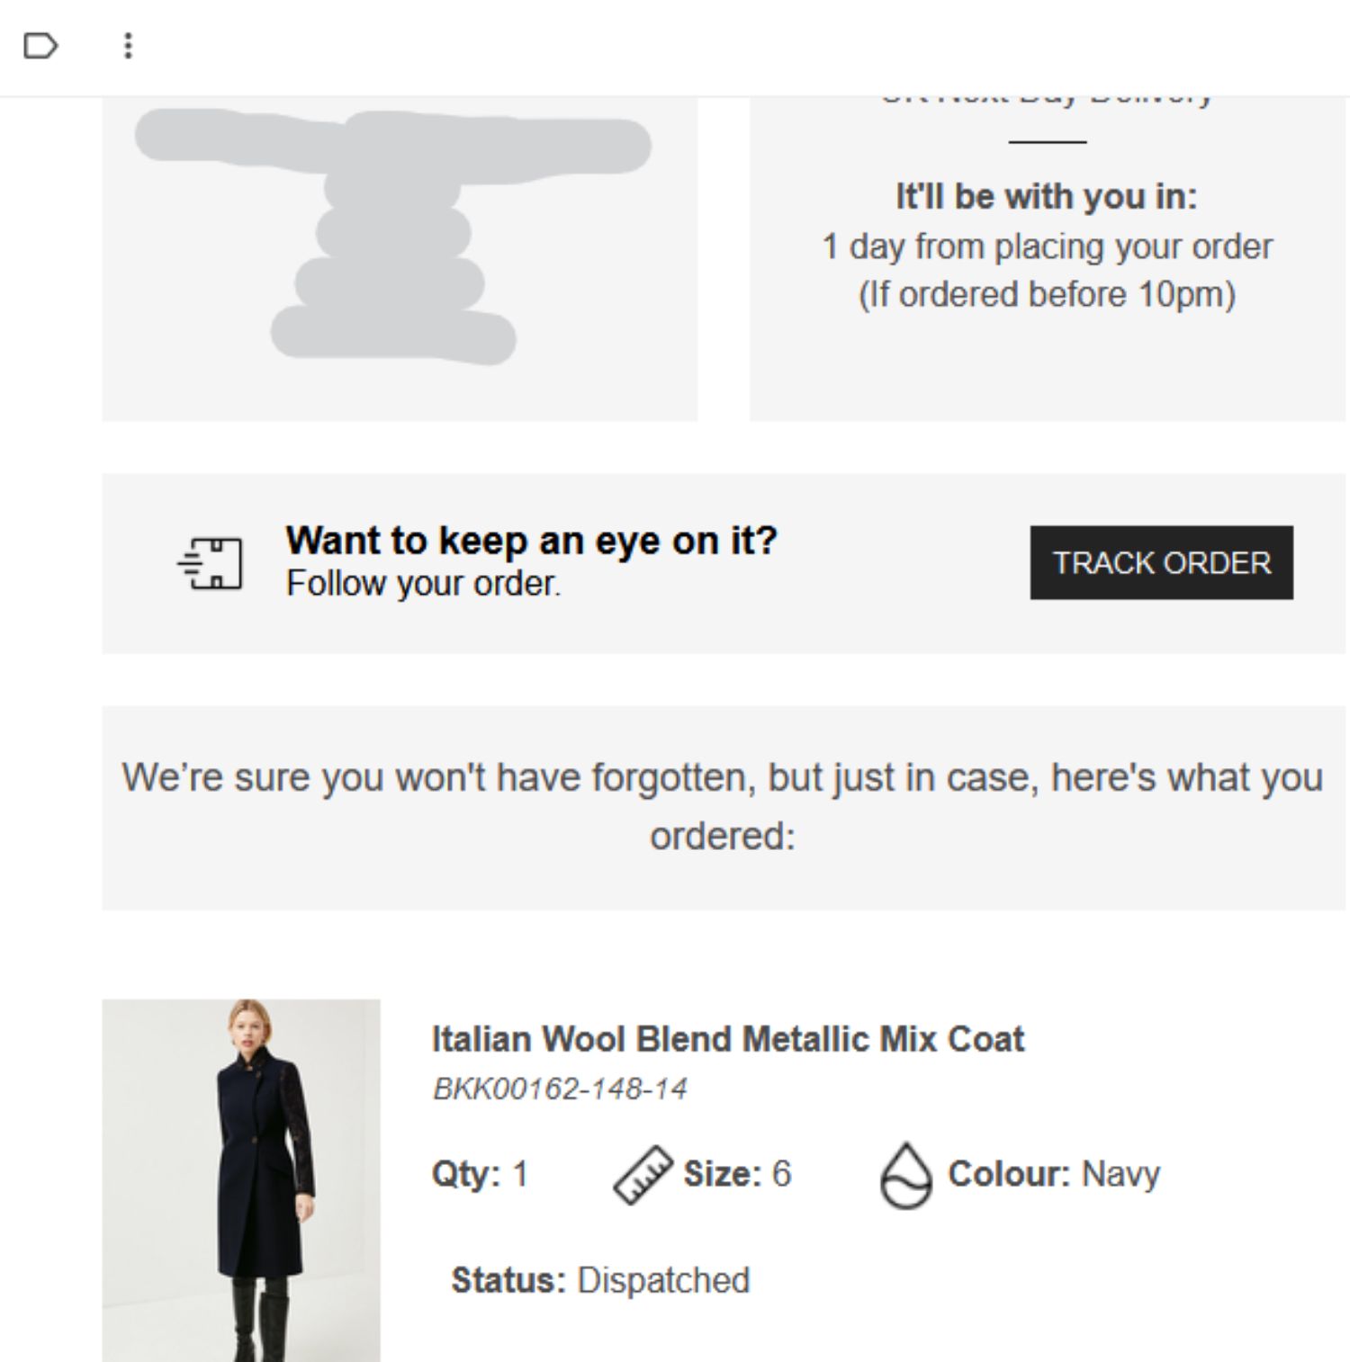Screen dimensions: 1350x1362
Task: Click the TRACK ORDER button
Action: coord(1161,562)
